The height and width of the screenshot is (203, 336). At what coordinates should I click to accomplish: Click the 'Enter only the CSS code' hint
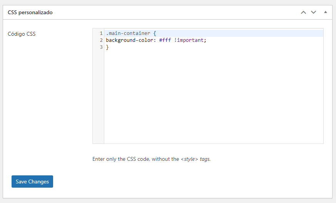(152, 159)
